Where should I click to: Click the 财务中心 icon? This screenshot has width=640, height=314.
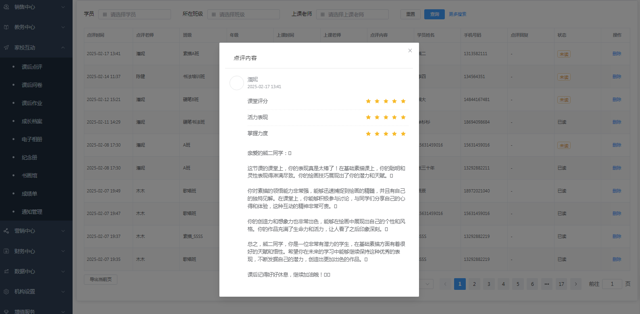6,251
